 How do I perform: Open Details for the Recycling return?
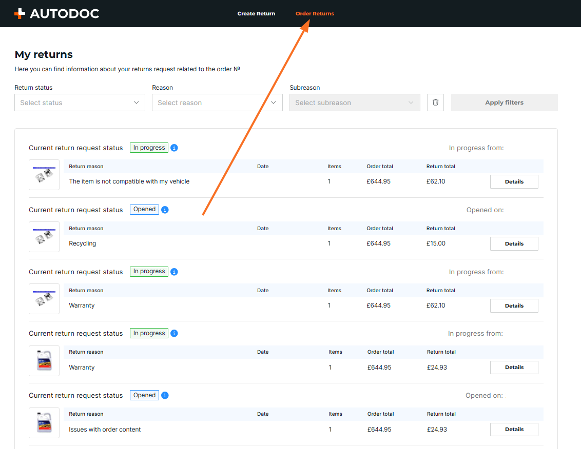coord(514,244)
